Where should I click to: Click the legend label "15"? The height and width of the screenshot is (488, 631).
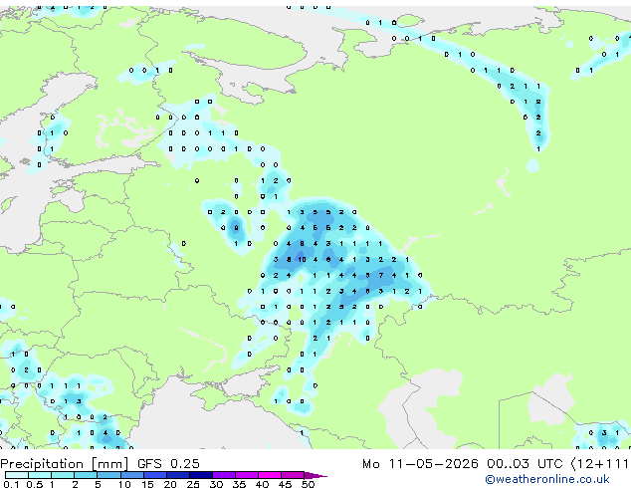147,484
